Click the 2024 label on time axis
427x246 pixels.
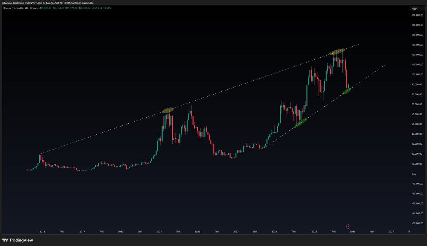coord(274,231)
